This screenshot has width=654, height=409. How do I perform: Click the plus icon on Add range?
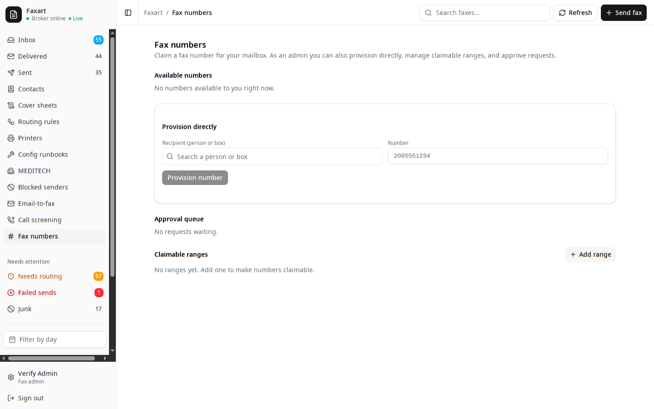pos(573,254)
